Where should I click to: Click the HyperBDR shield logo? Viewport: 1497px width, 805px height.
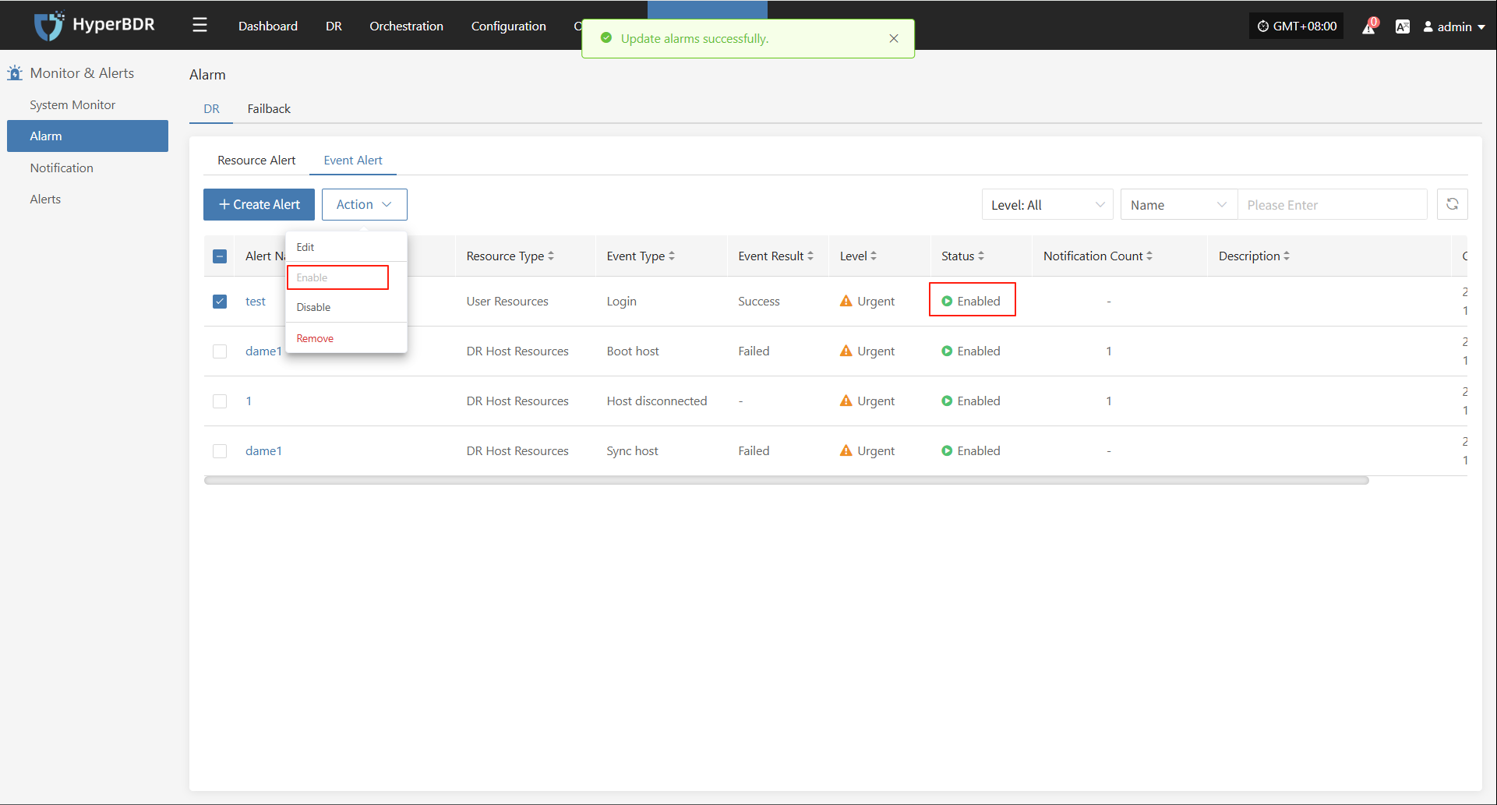[48, 26]
